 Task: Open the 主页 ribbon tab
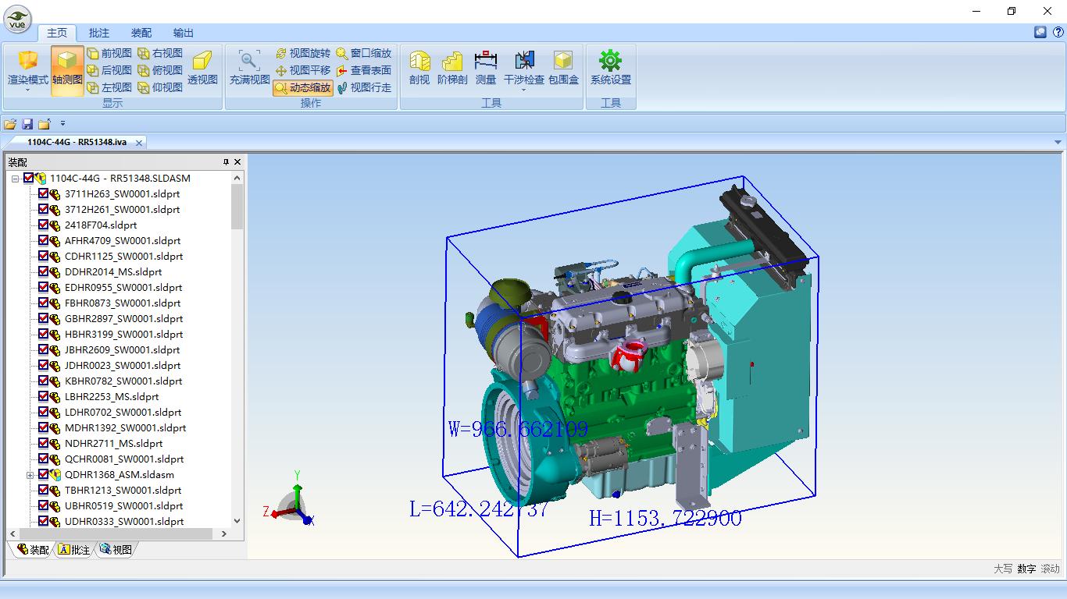tap(57, 33)
